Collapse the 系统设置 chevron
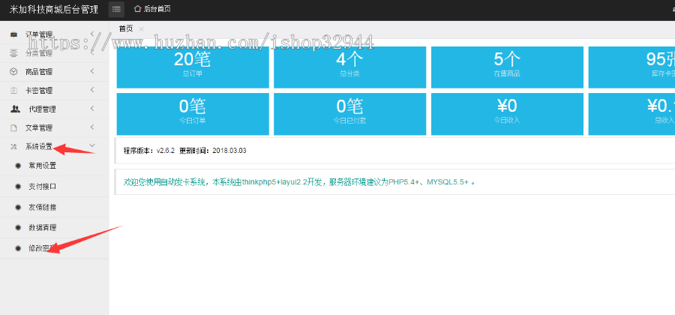This screenshot has height=315, width=675. pyautogui.click(x=92, y=146)
